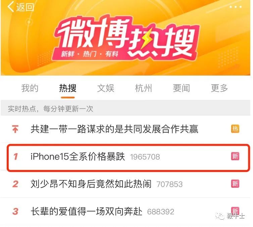
Task: Tap the 新 badge beside 刘少昂 entry
Action: [x=235, y=184]
